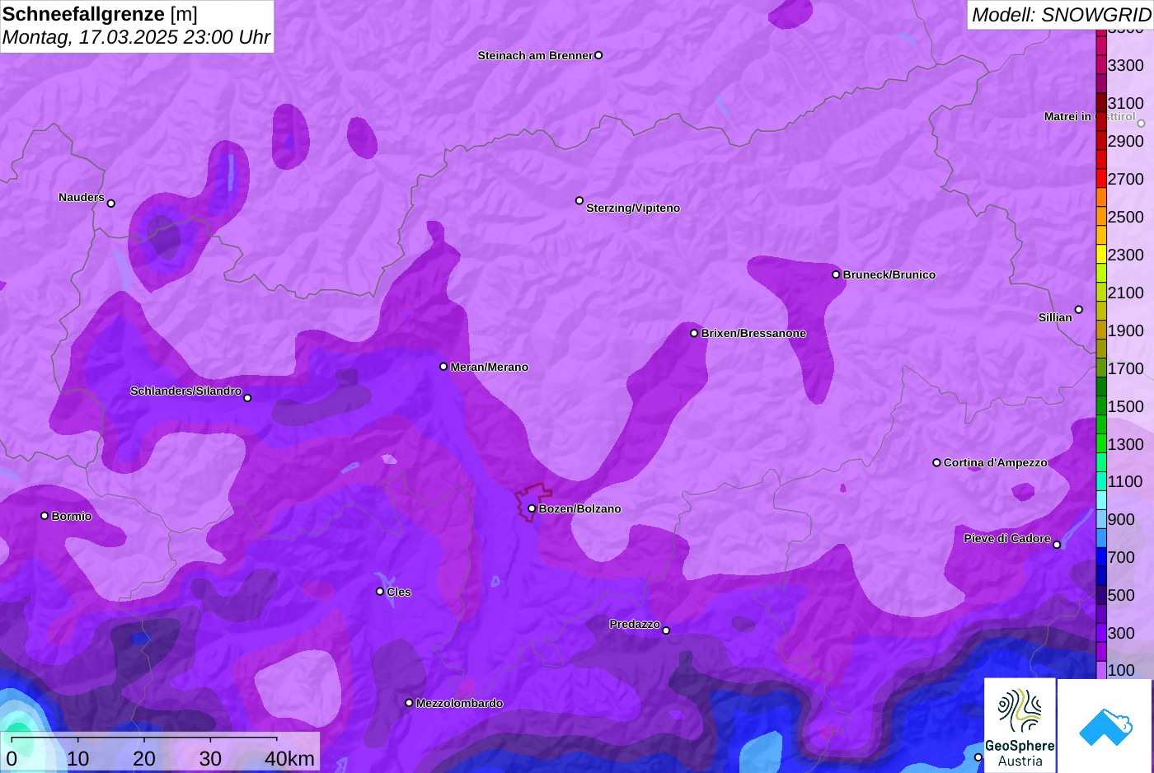Click the Cortina d'Ampezzo marker dot

click(x=936, y=462)
